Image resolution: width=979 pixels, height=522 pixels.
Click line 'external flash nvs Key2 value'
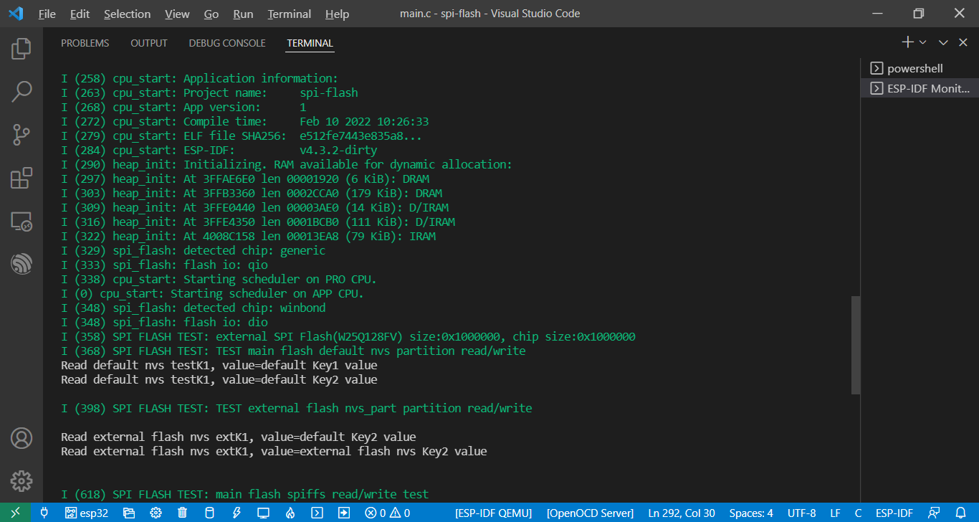pos(274,451)
